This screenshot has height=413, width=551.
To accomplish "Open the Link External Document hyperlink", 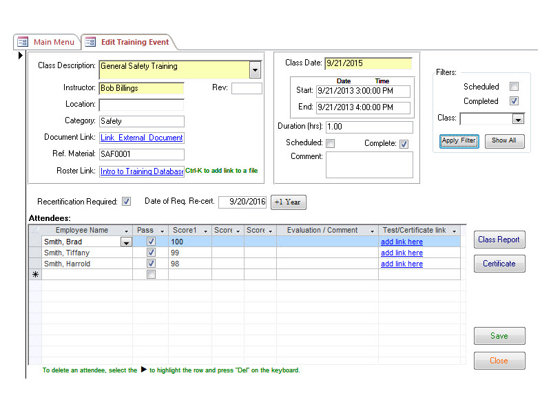I will [x=142, y=138].
